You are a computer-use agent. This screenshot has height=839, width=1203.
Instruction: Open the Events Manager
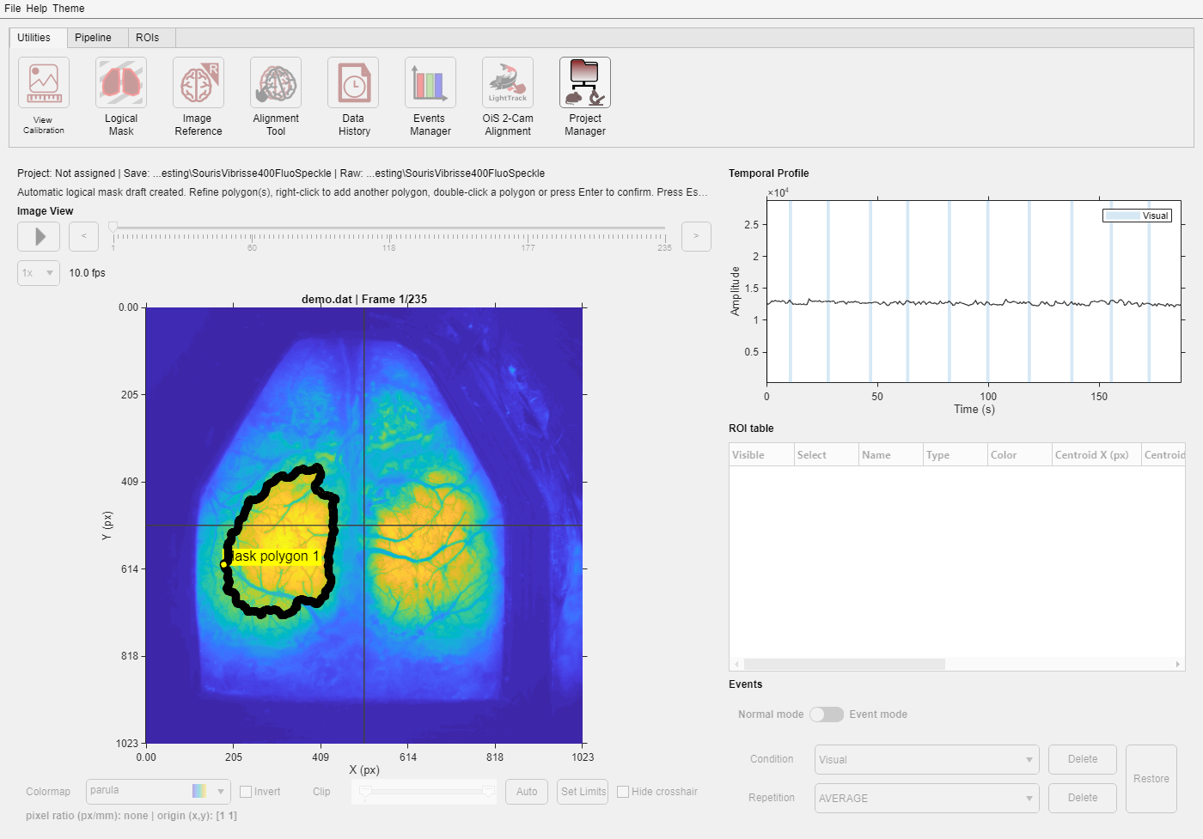[431, 82]
